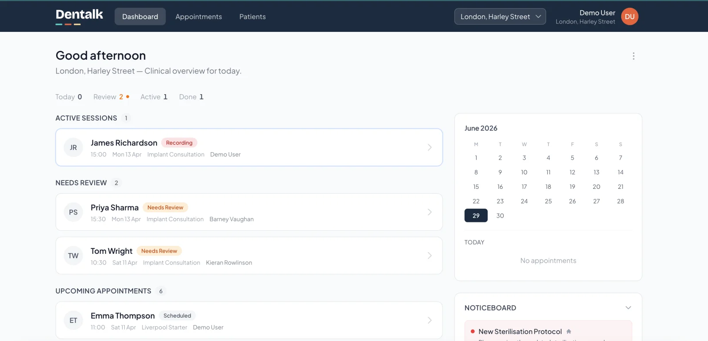
Task: Open the DU user avatar menu
Action: pos(630,16)
